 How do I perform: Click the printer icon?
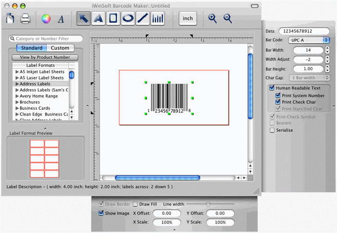pos(26,19)
